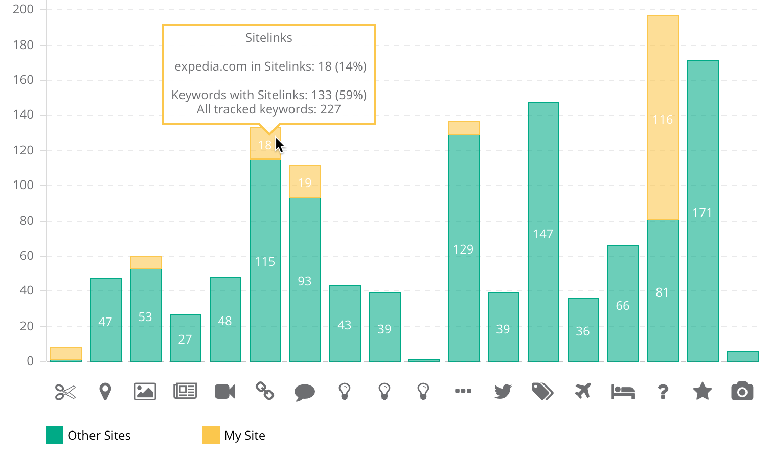
Task: Select the speech bubble icon
Action: click(305, 392)
